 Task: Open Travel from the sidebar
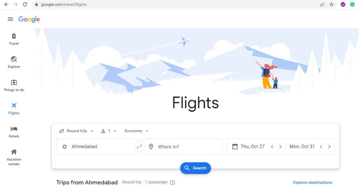[14, 39]
